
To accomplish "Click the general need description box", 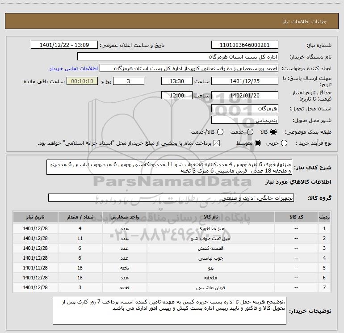I will (x=169, y=167).
